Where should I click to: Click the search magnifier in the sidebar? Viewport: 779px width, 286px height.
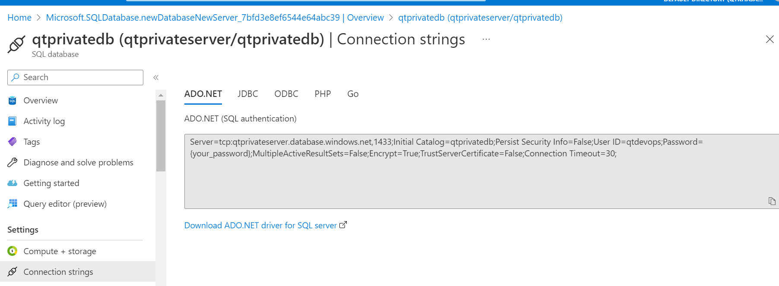pyautogui.click(x=16, y=77)
